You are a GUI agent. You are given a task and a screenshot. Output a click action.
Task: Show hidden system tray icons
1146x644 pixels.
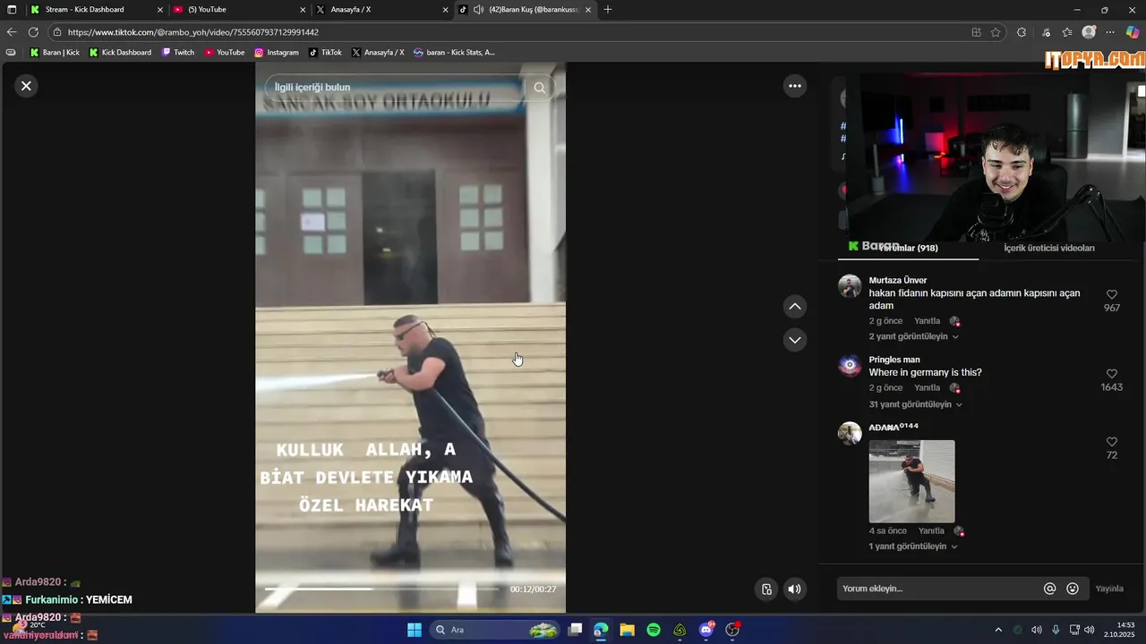(x=998, y=630)
